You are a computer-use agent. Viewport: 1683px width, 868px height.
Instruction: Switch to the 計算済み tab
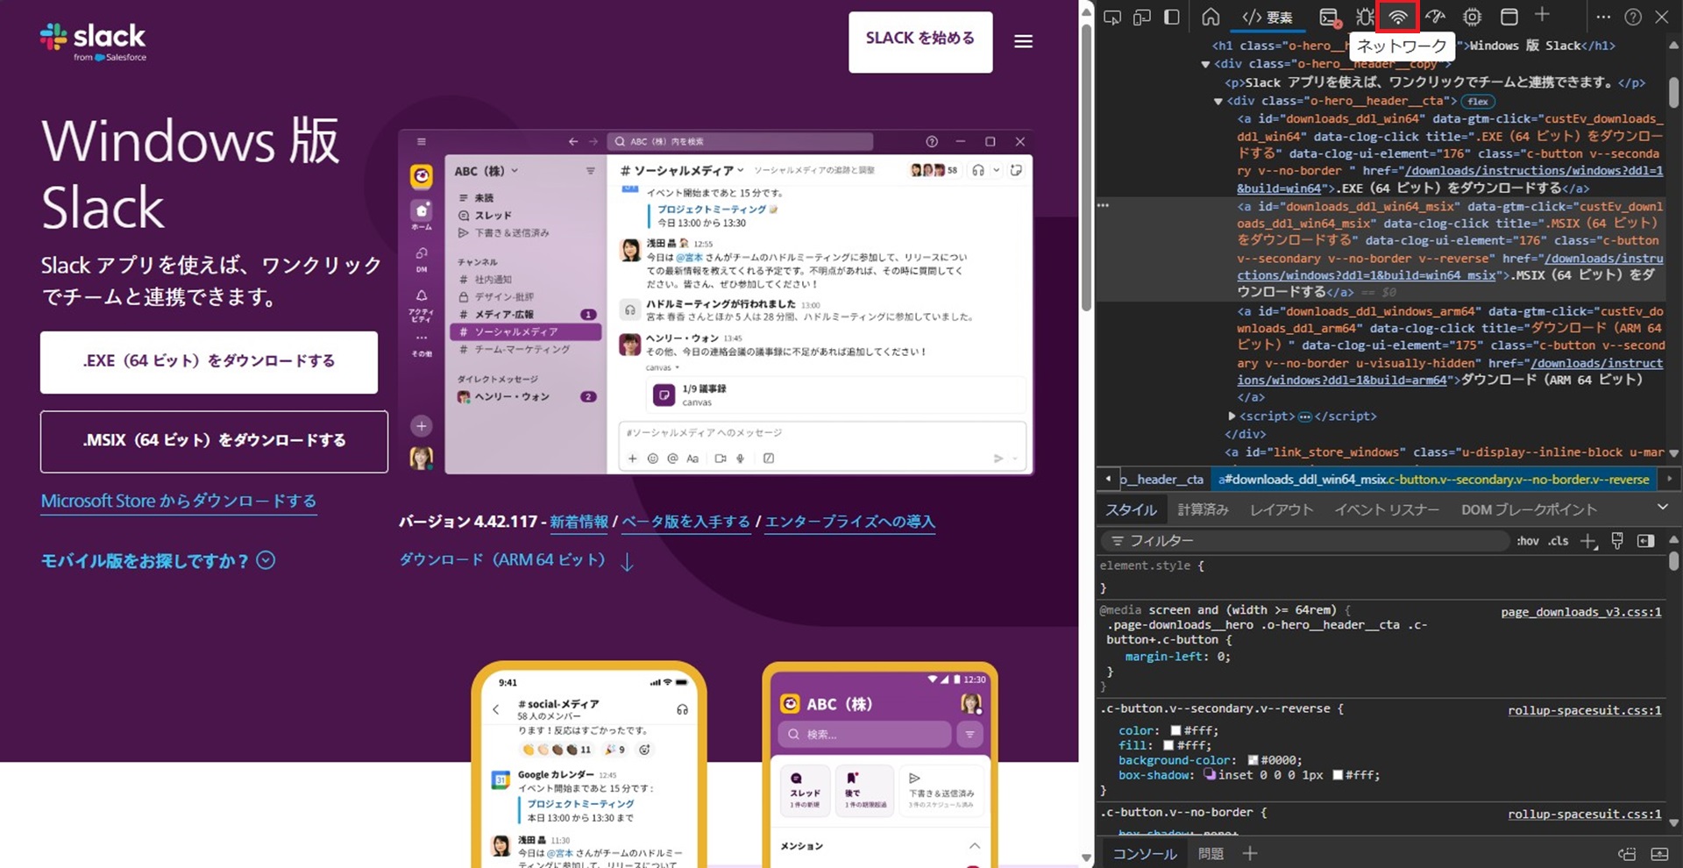pos(1203,509)
